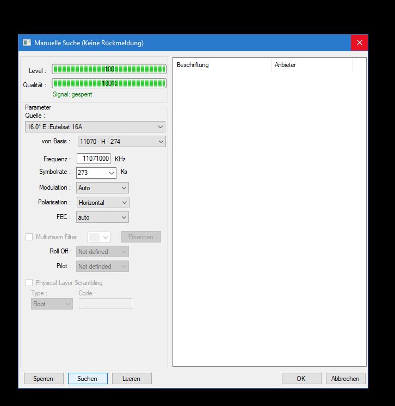395x406 pixels.
Task: Click the Anbieter column header
Action: click(x=311, y=65)
